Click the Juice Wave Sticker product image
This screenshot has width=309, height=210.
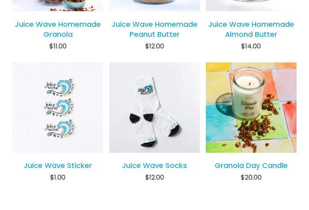pos(58,108)
